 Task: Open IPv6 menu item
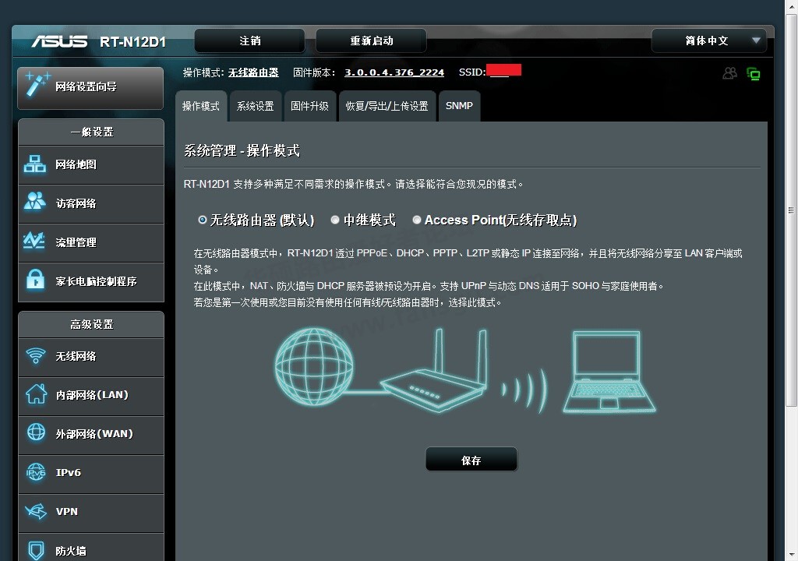[x=91, y=474]
